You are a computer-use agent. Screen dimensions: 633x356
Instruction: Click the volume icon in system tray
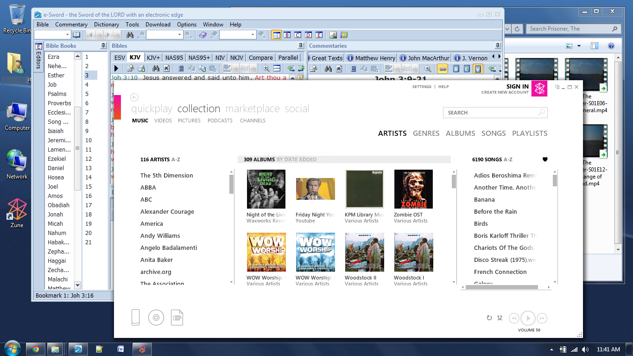(x=585, y=350)
